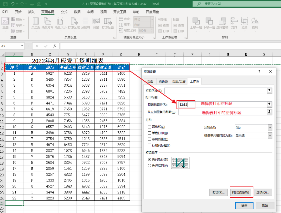Open the Name Box dropdown arrow
281x213 pixels.
tap(22, 46)
